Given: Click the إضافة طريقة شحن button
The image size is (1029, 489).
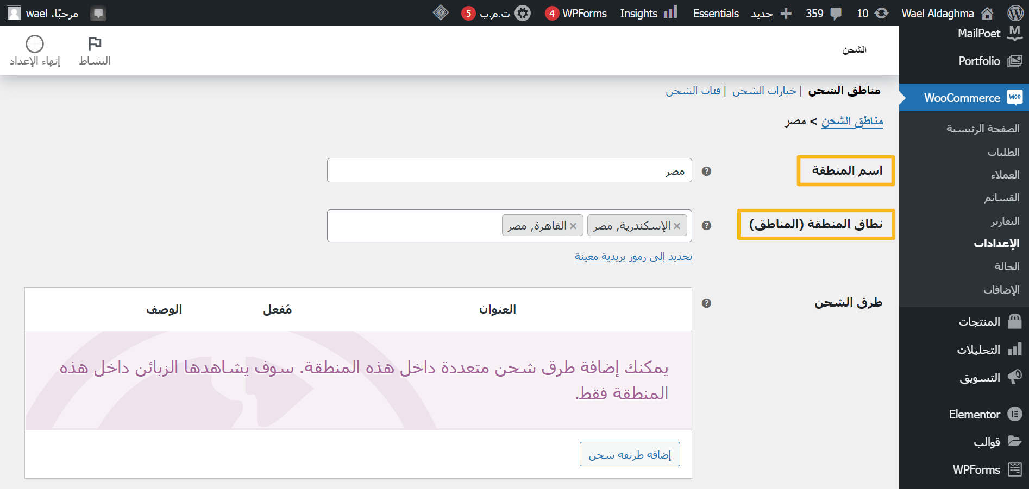Looking at the screenshot, I should [x=630, y=454].
